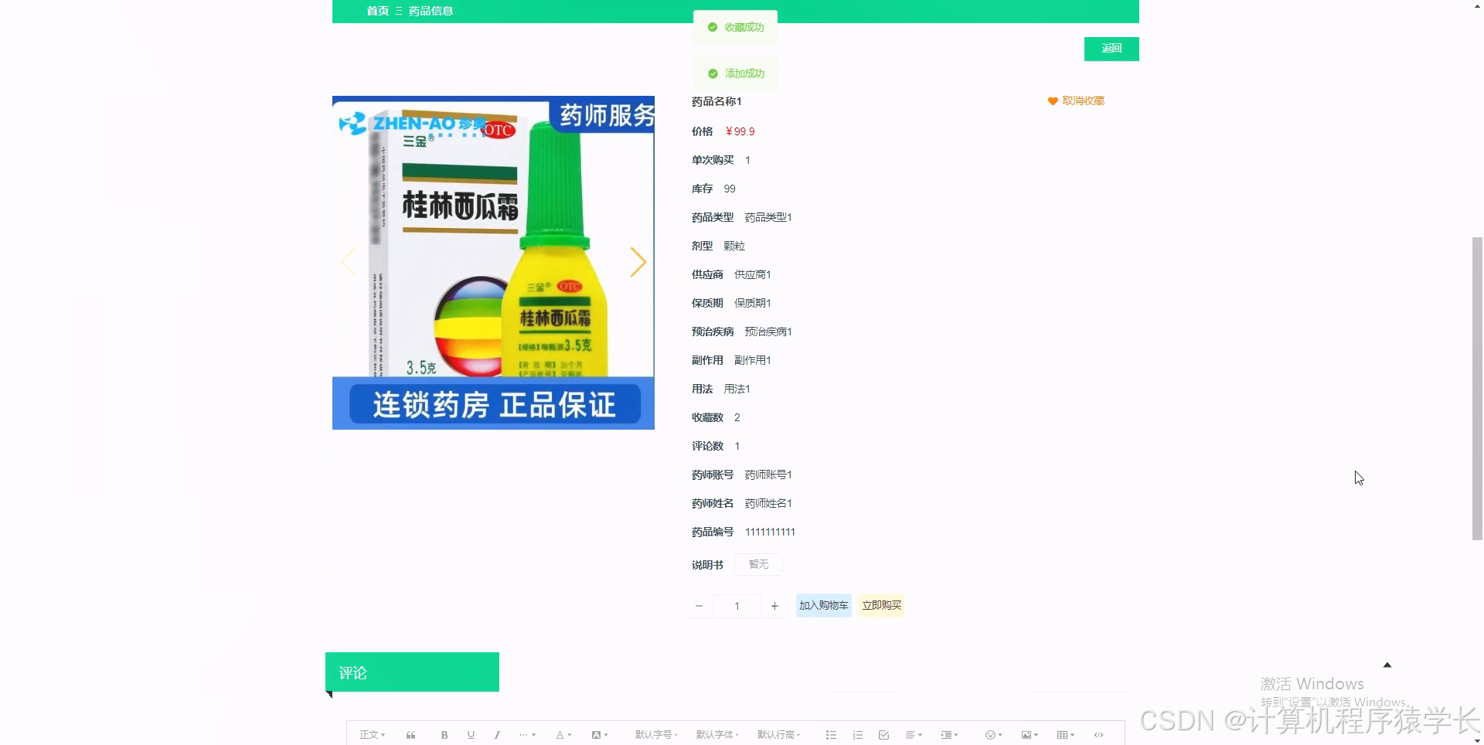Image resolution: width=1484 pixels, height=745 pixels.
Task: Click the medicine number 1111111111
Action: pyautogui.click(x=770, y=532)
